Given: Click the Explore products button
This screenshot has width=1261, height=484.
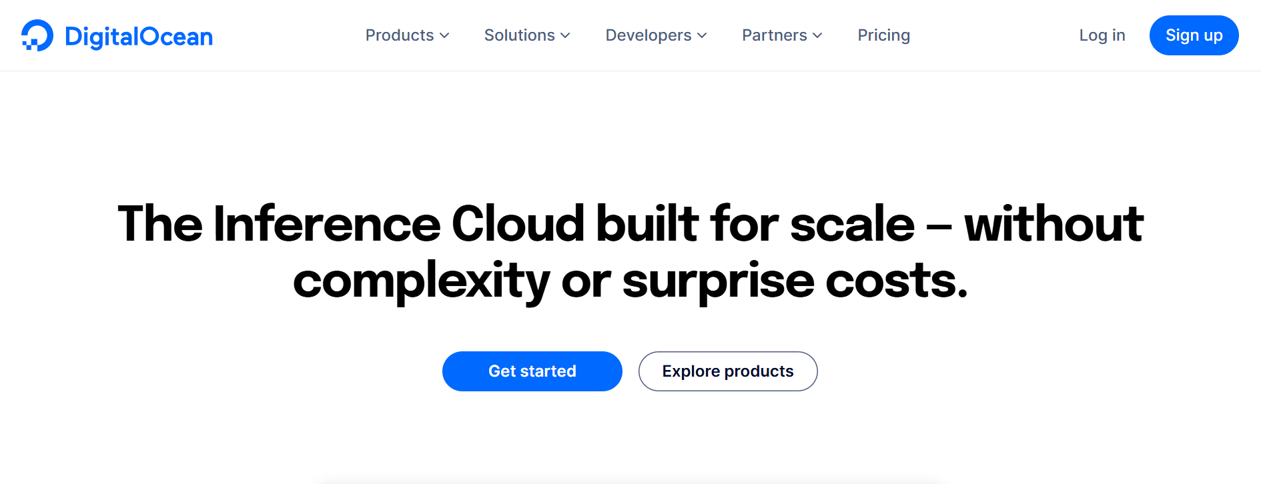Looking at the screenshot, I should pos(728,371).
